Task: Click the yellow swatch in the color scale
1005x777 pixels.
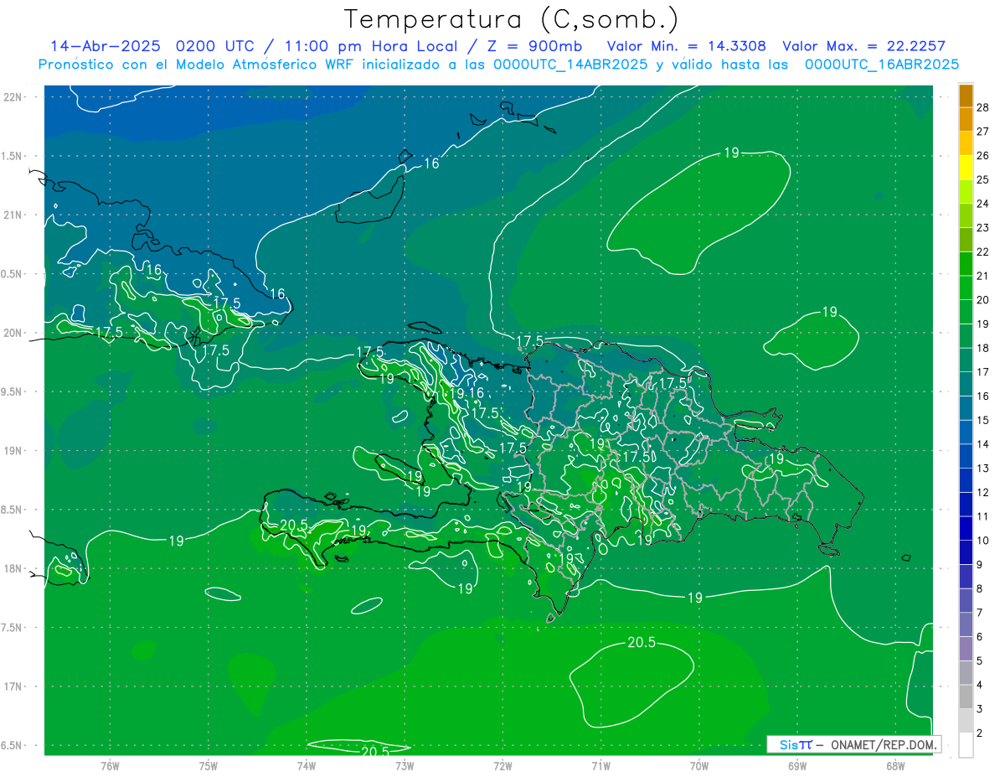Action: (x=966, y=168)
